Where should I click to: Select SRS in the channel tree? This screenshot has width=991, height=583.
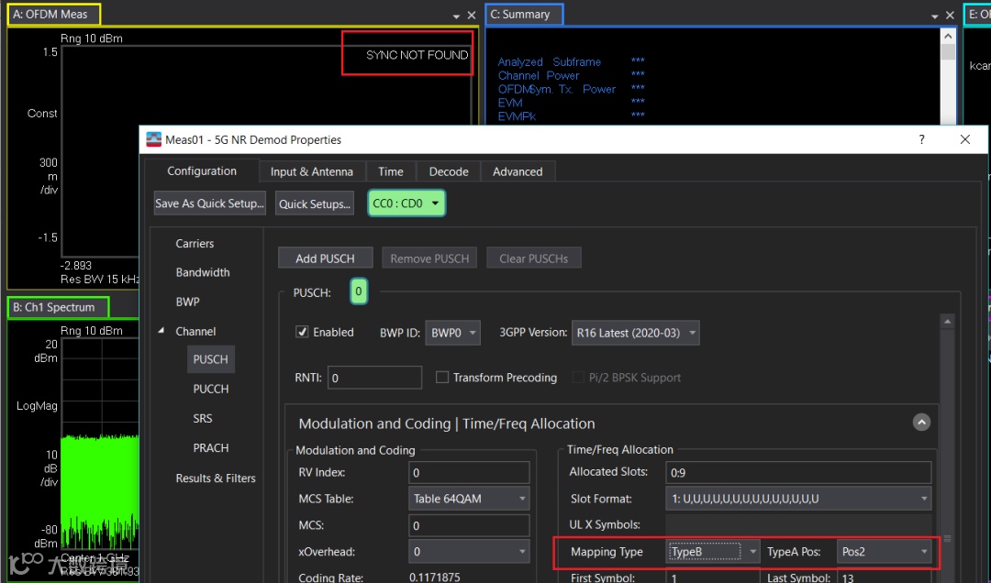(203, 418)
